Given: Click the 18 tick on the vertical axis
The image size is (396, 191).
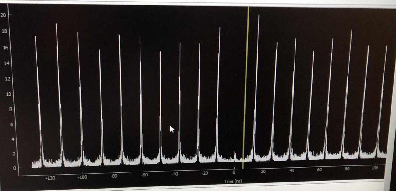Looking at the screenshot, I should pyautogui.click(x=5, y=31).
